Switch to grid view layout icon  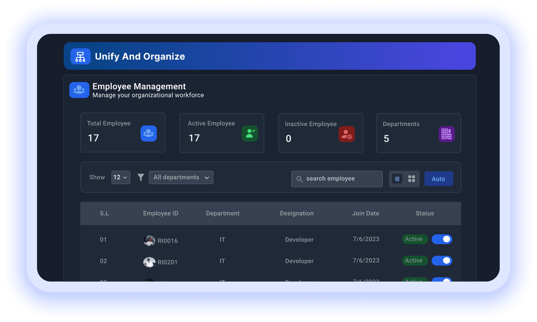[411, 179]
